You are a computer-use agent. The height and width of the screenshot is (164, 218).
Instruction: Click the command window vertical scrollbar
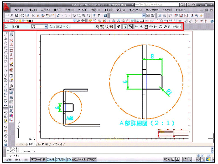click(213, 150)
